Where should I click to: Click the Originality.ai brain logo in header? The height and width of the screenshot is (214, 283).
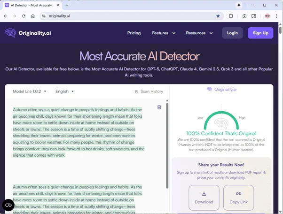point(10,33)
